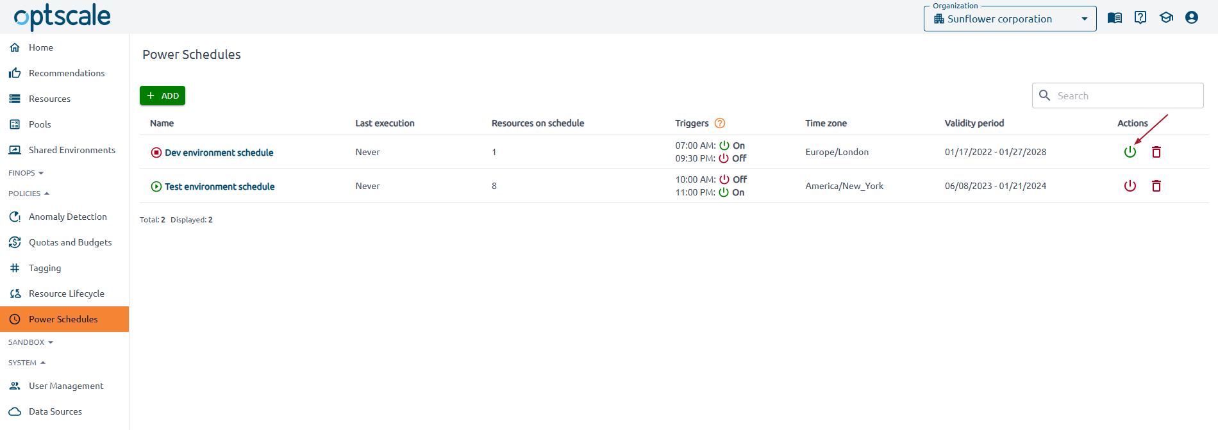Open Quotas and Budgets page

click(x=64, y=242)
